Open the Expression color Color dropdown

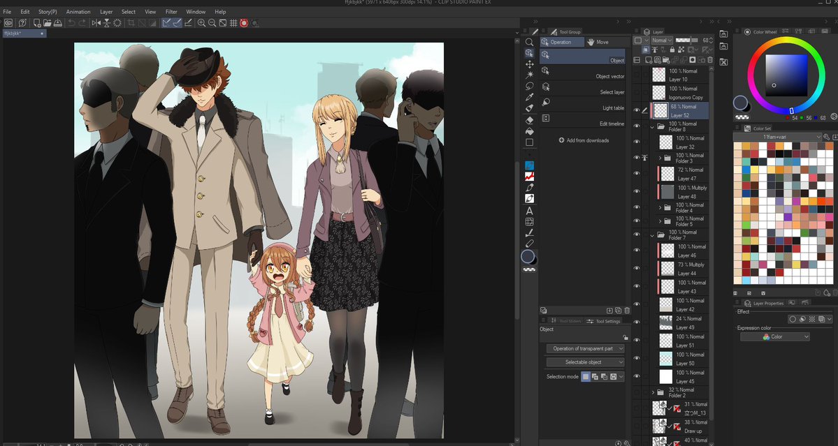tap(775, 336)
